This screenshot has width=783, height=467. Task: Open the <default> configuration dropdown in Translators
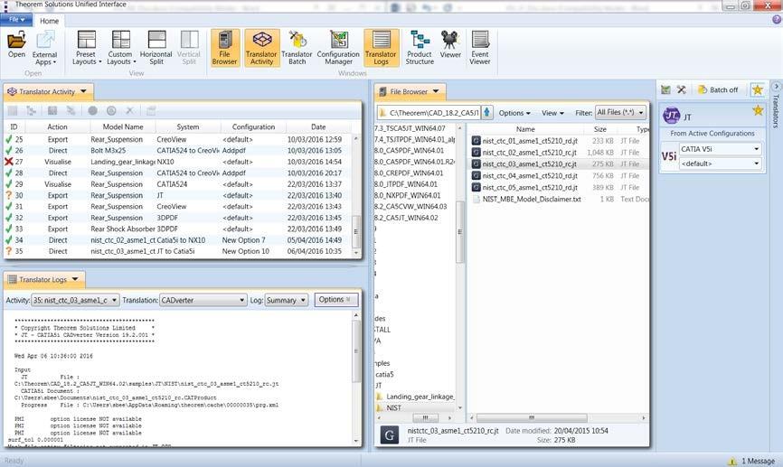point(720,163)
